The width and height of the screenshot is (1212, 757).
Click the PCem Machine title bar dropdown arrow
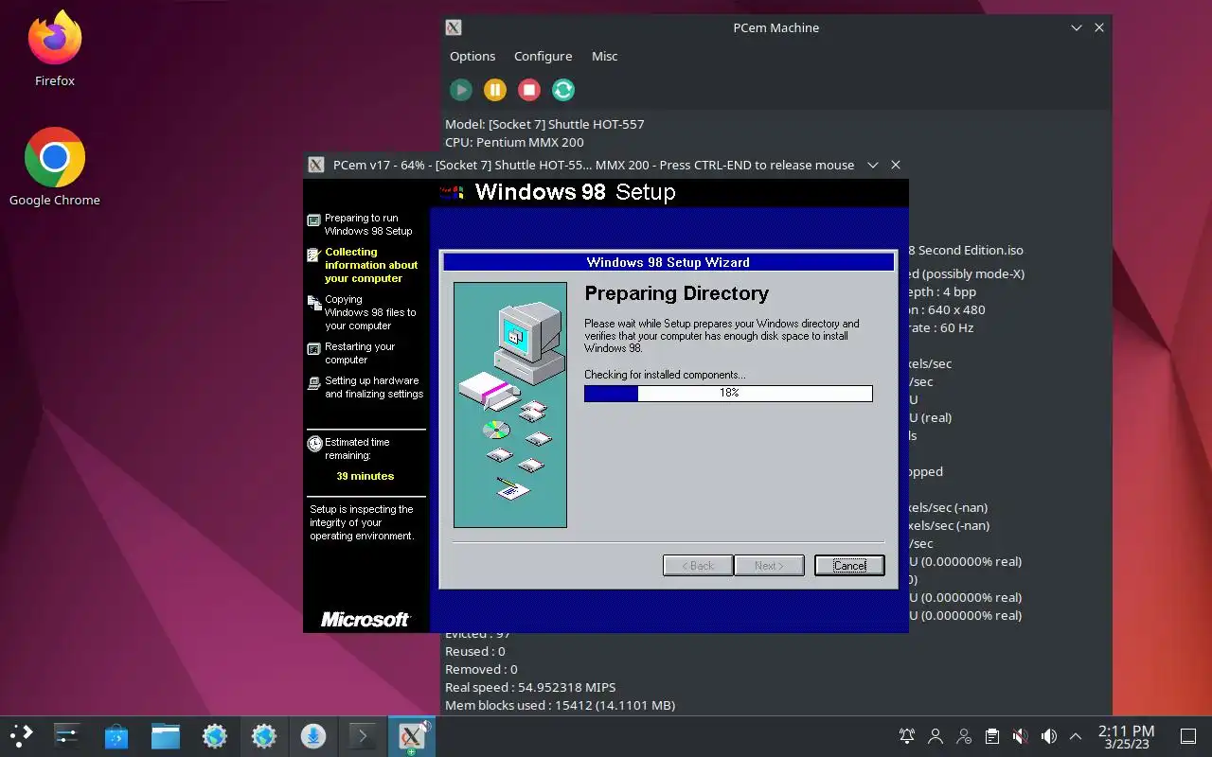click(1077, 28)
